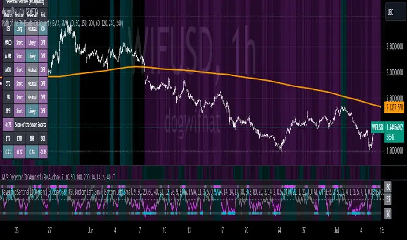Click the Risk column header
The image size is (407, 240).
click(43, 15)
